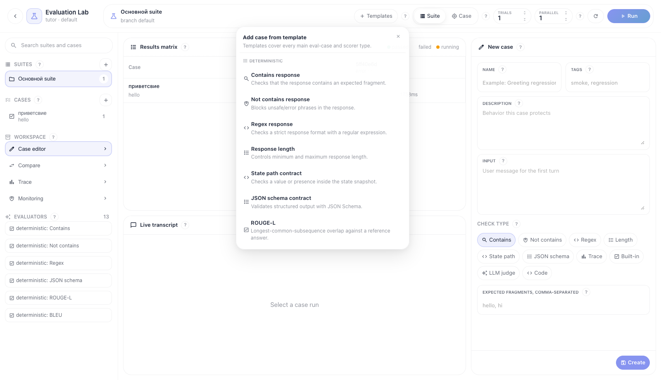This screenshot has width=661, height=380.
Task: Click the Results matrix list icon
Action: 133,47
